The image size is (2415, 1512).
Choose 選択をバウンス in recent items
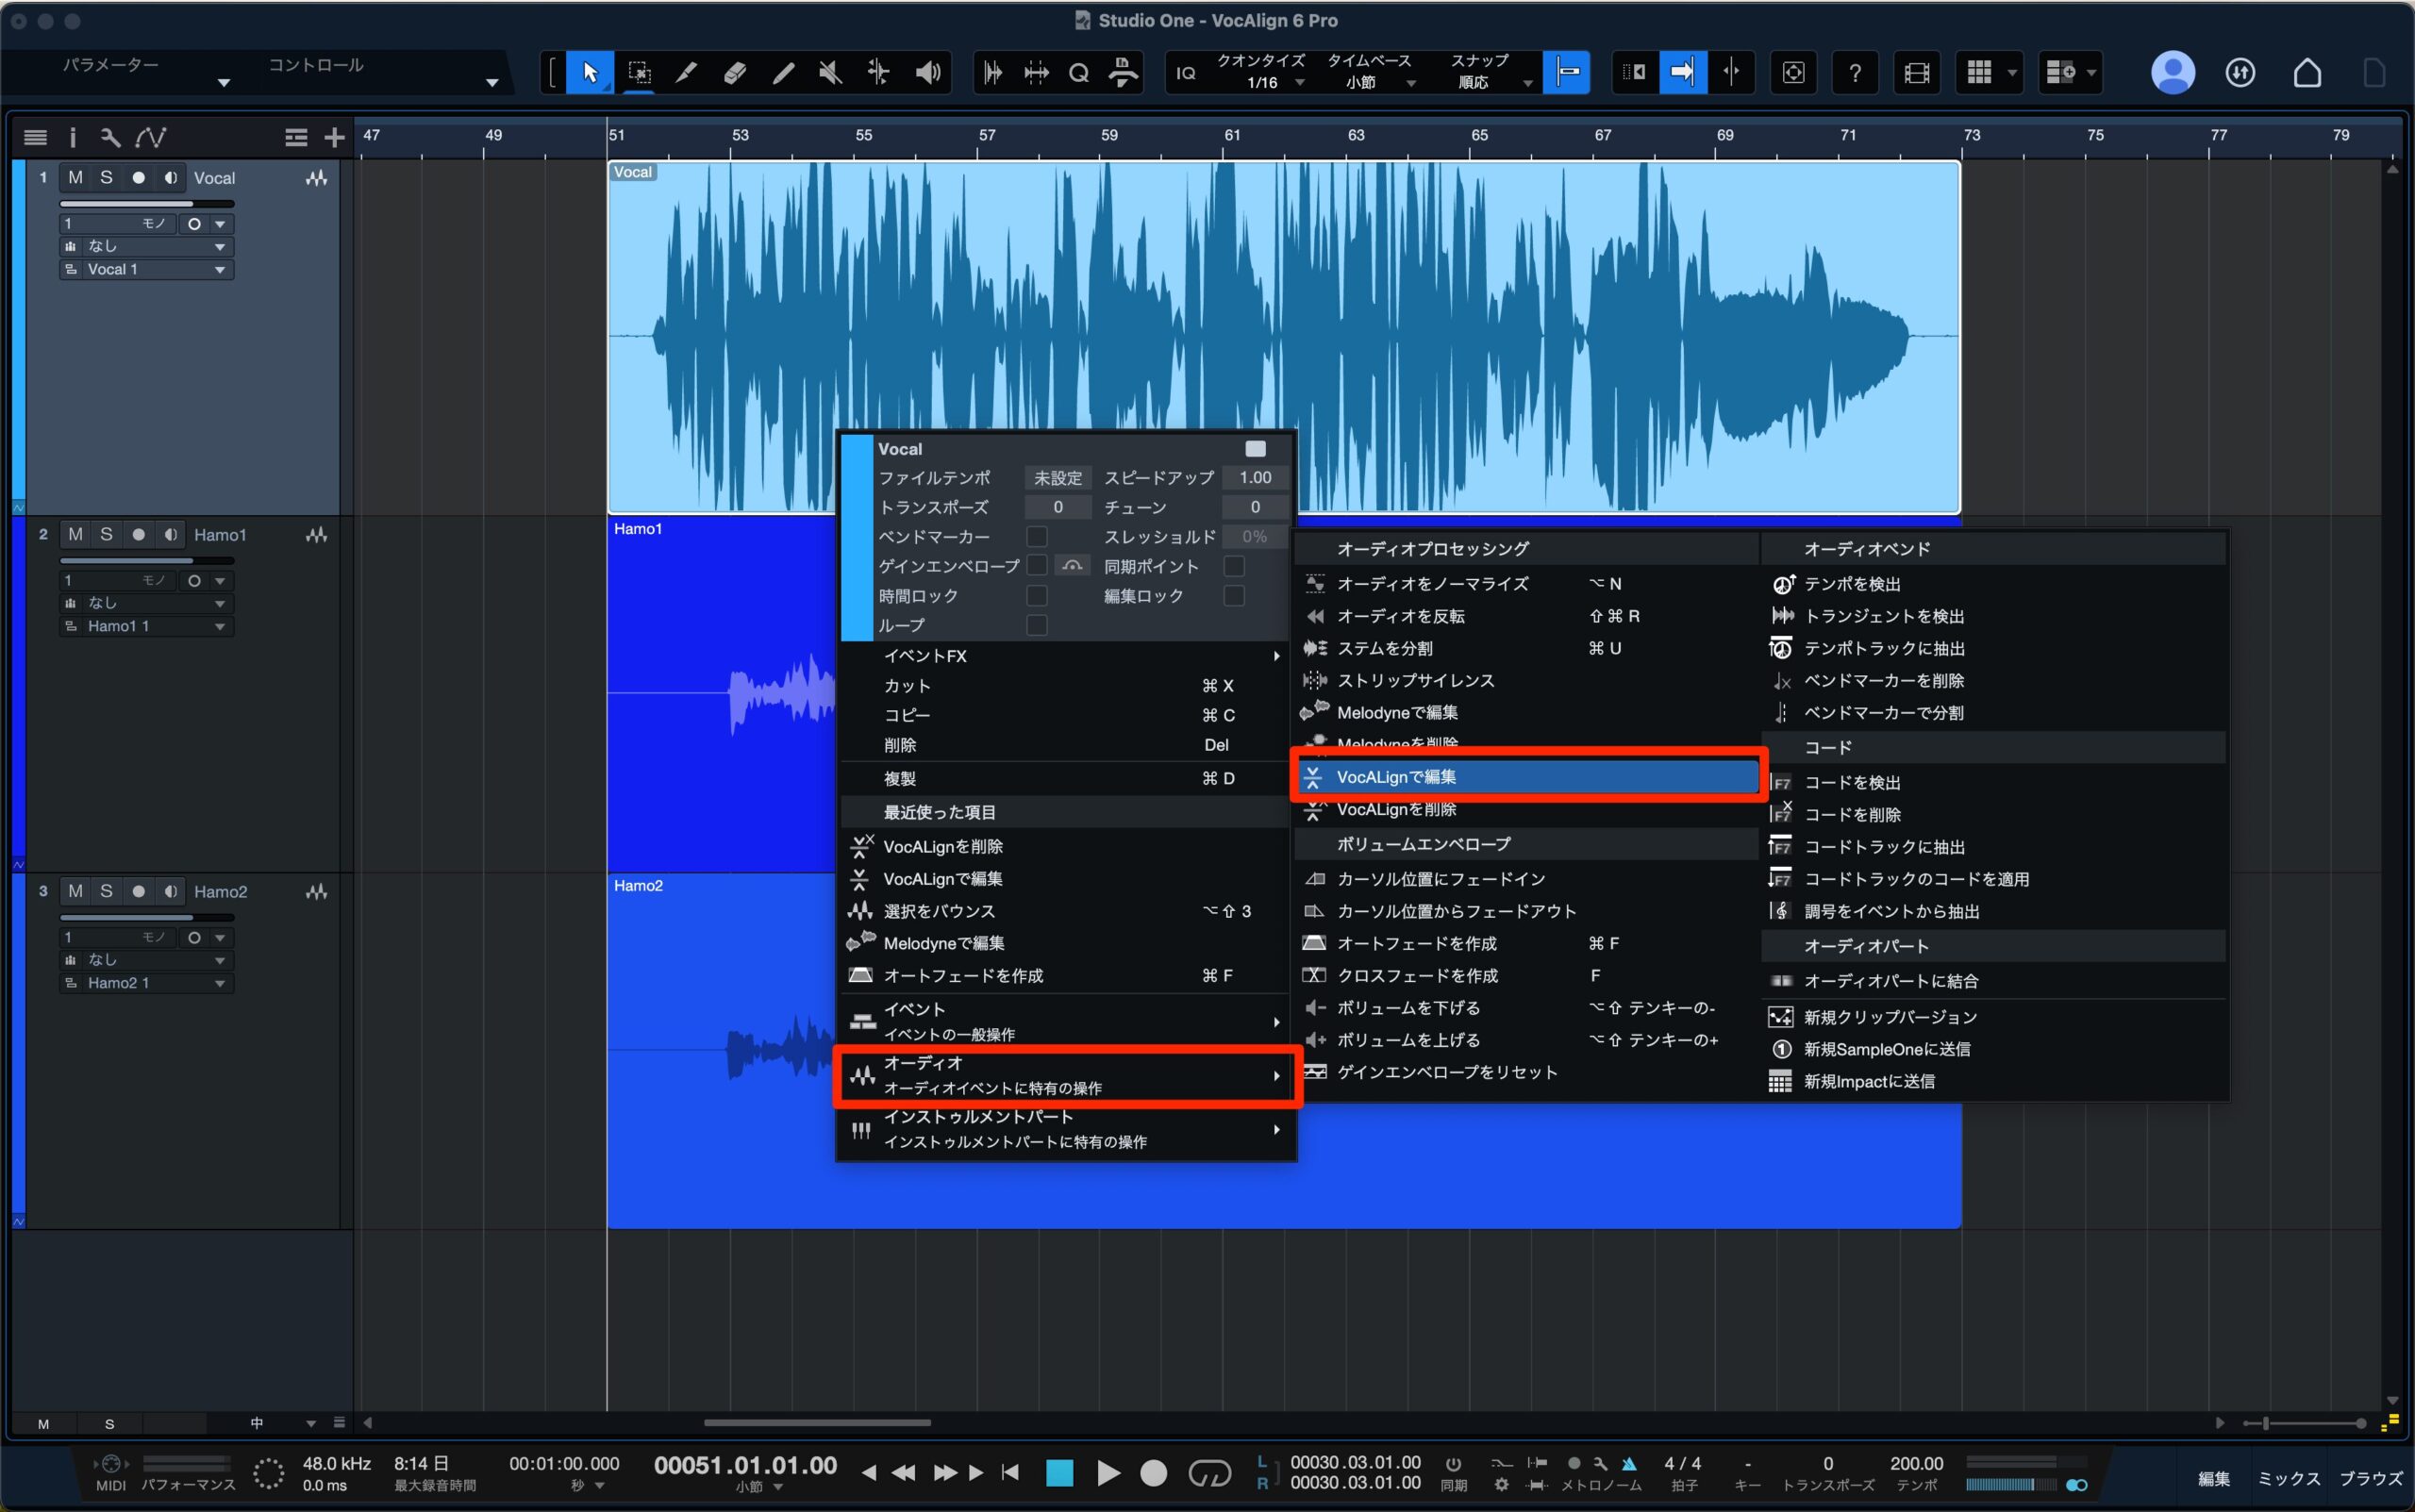(1065, 911)
